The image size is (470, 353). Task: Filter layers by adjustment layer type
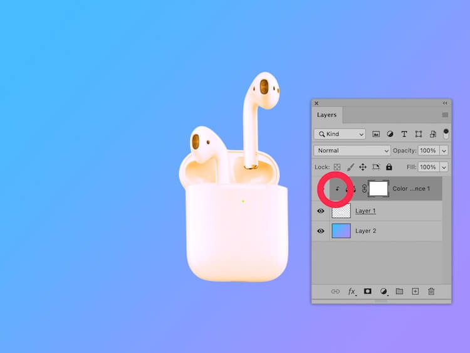(390, 134)
